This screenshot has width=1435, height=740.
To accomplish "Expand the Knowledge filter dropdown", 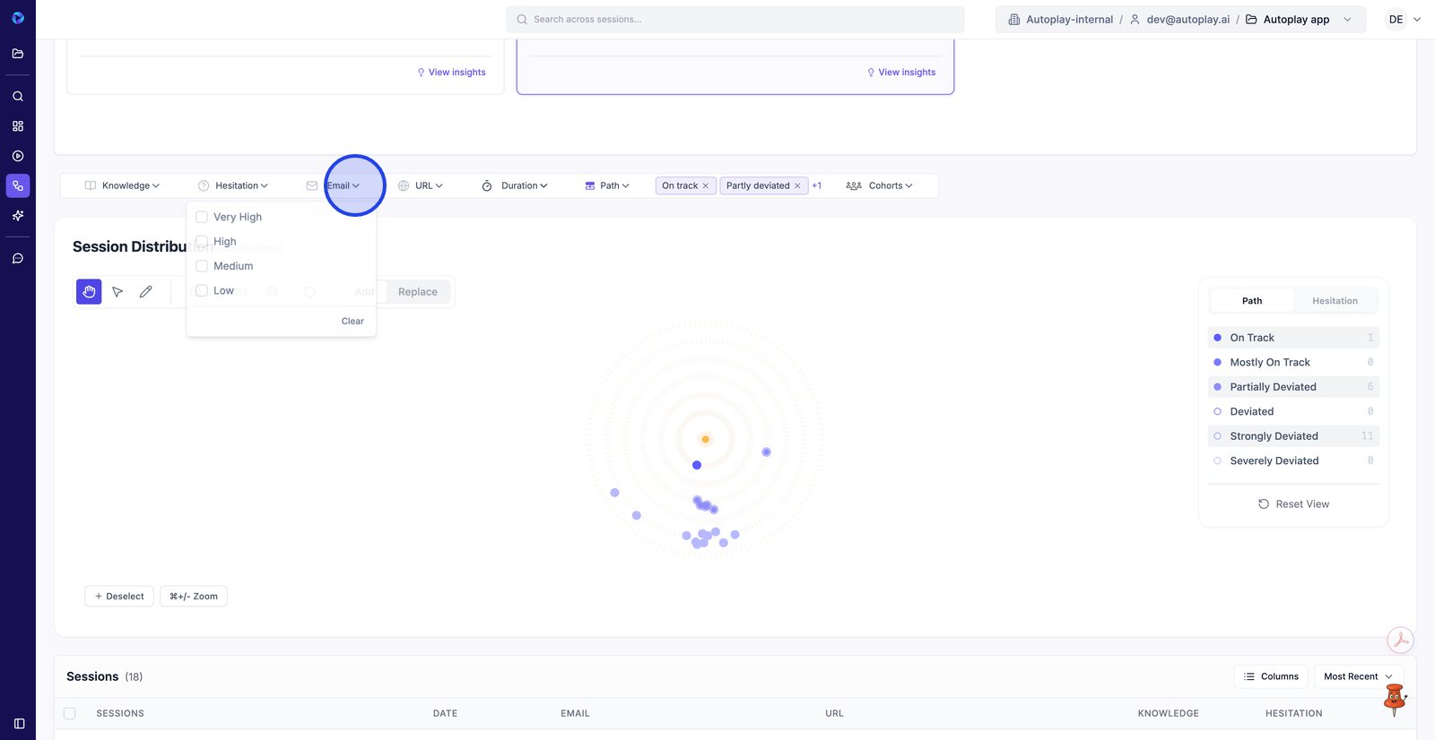I will (122, 186).
